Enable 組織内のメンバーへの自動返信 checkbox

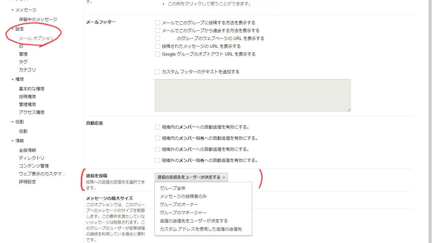click(x=157, y=127)
